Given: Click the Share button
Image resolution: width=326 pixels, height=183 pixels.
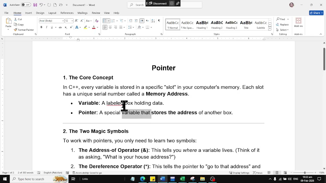Looking at the screenshot, I should pyautogui.click(x=316, y=13).
